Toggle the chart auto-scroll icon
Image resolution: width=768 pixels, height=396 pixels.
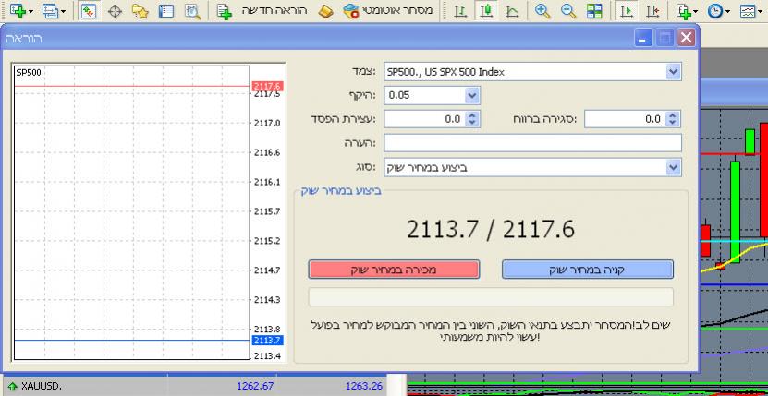pos(628,11)
